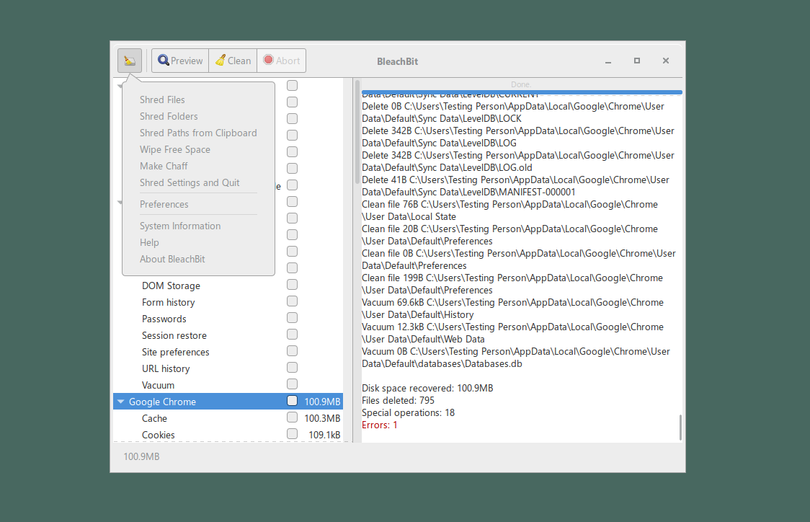Open the Help menu entry
Image resolution: width=810 pixels, height=522 pixels.
[149, 242]
